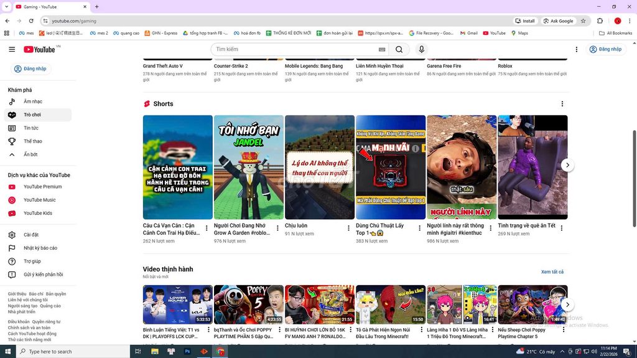Activate voice search microphone icon
The image size is (637, 358).
point(422,49)
